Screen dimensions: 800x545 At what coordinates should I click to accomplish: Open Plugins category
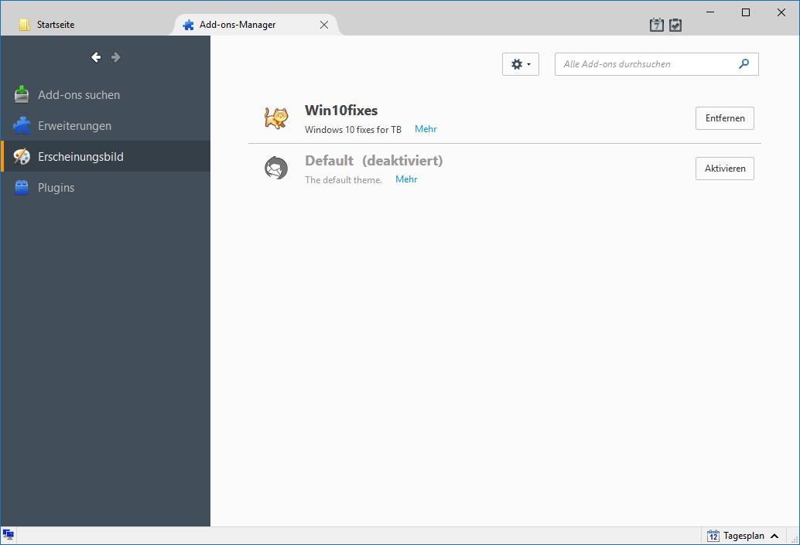coord(105,188)
